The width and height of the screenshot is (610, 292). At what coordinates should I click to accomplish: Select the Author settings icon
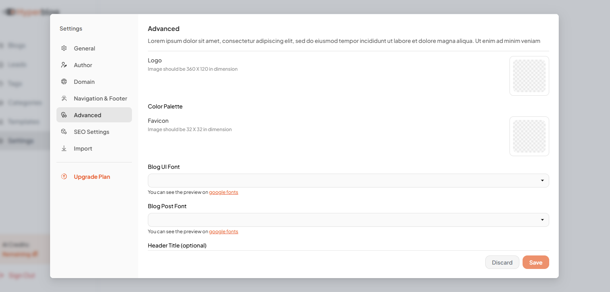(64, 65)
